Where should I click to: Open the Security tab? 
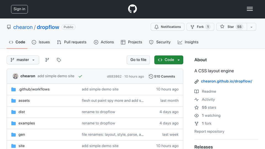point(160,42)
